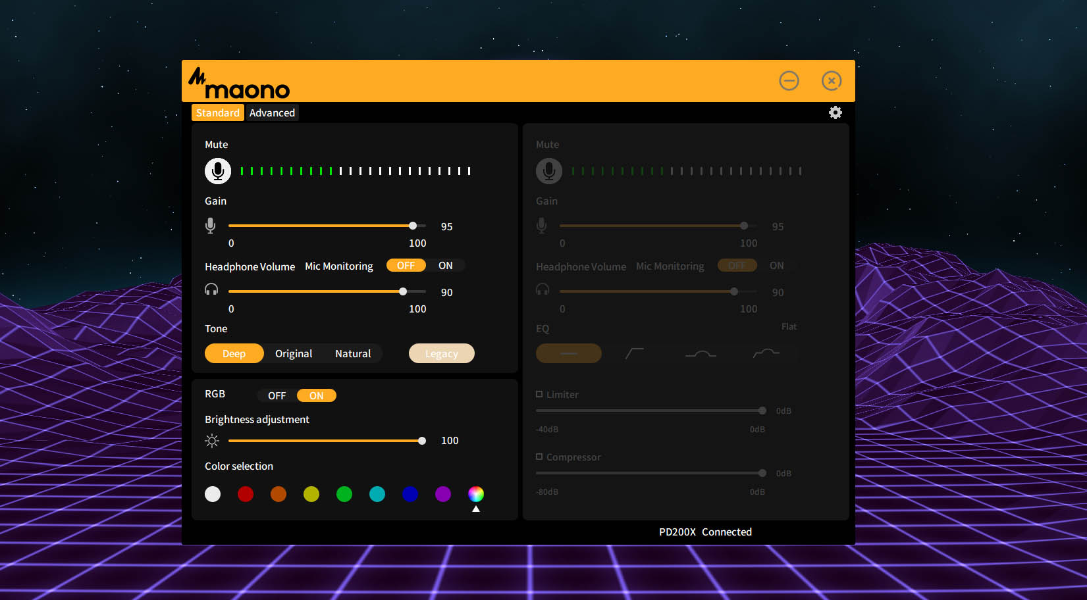The image size is (1087, 600).
Task: Enable the Compressor checkbox
Action: pyautogui.click(x=540, y=457)
